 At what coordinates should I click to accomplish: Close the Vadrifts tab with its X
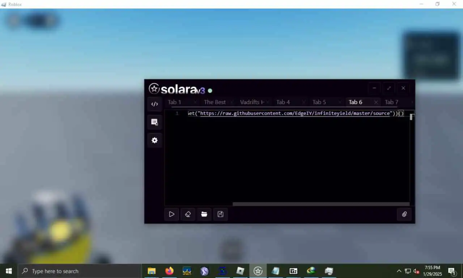[x=267, y=102]
